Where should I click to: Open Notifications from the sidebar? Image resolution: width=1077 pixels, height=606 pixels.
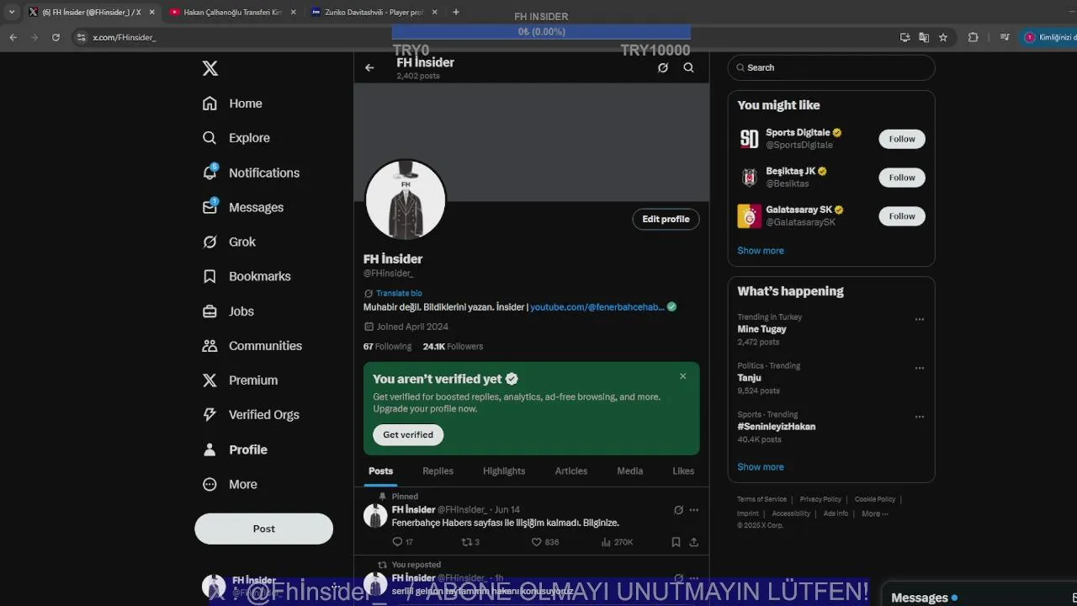coord(251,173)
